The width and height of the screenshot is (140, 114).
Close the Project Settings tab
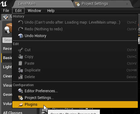pyautogui.click(x=127, y=4)
